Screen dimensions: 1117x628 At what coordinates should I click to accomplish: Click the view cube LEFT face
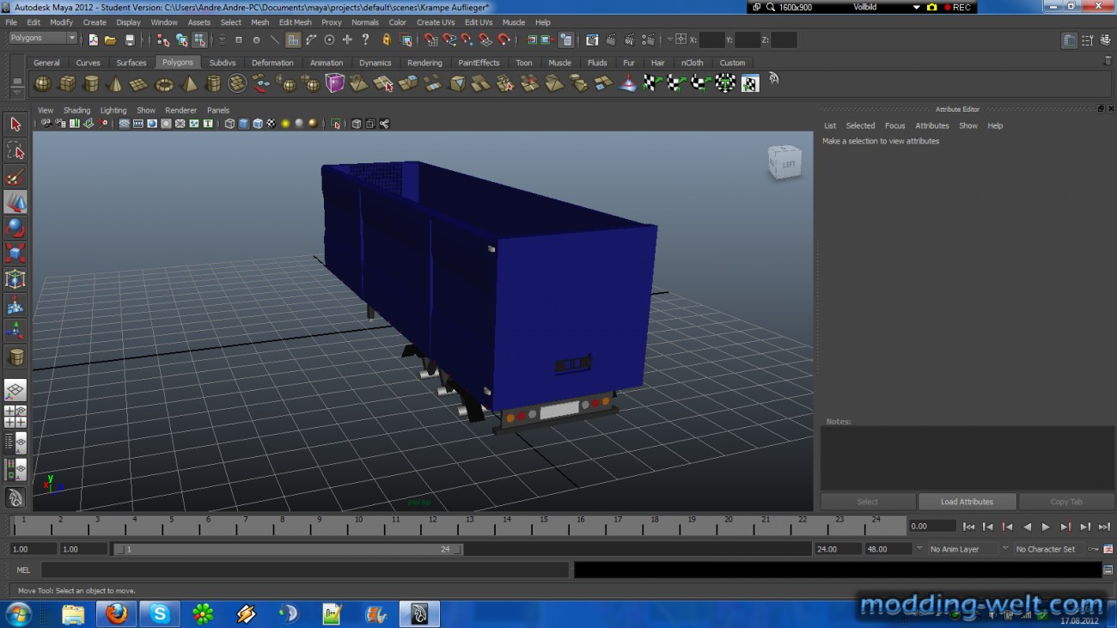point(788,164)
